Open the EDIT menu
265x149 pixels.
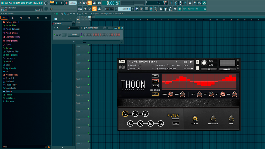coord(6,3)
